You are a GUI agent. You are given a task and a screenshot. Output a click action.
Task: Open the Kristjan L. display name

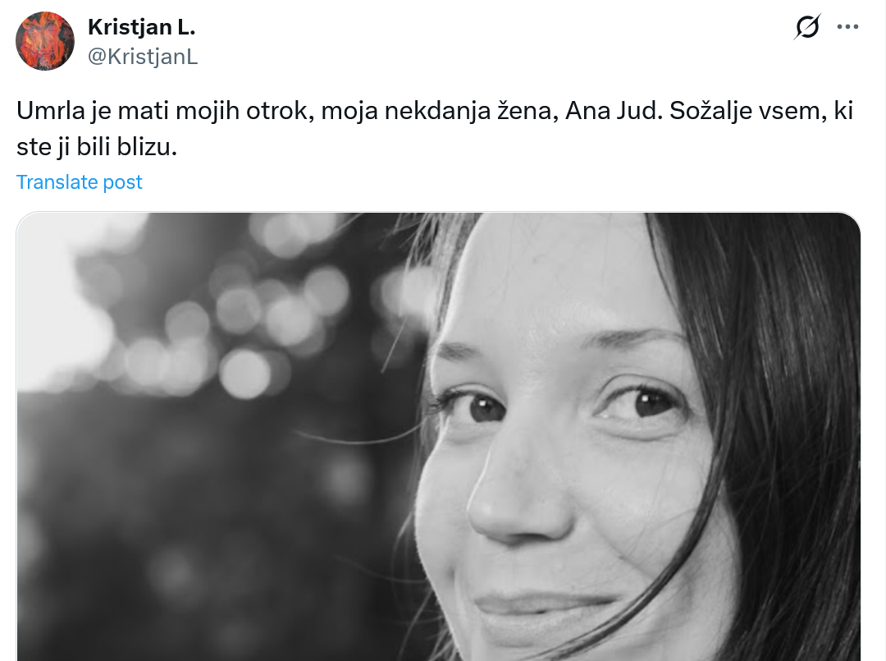141,27
